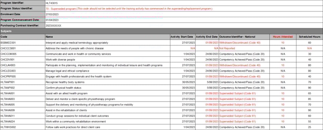Click scheduled hours 25 for HLTWHS002
The image size is (323, 130).
(x=310, y=127)
